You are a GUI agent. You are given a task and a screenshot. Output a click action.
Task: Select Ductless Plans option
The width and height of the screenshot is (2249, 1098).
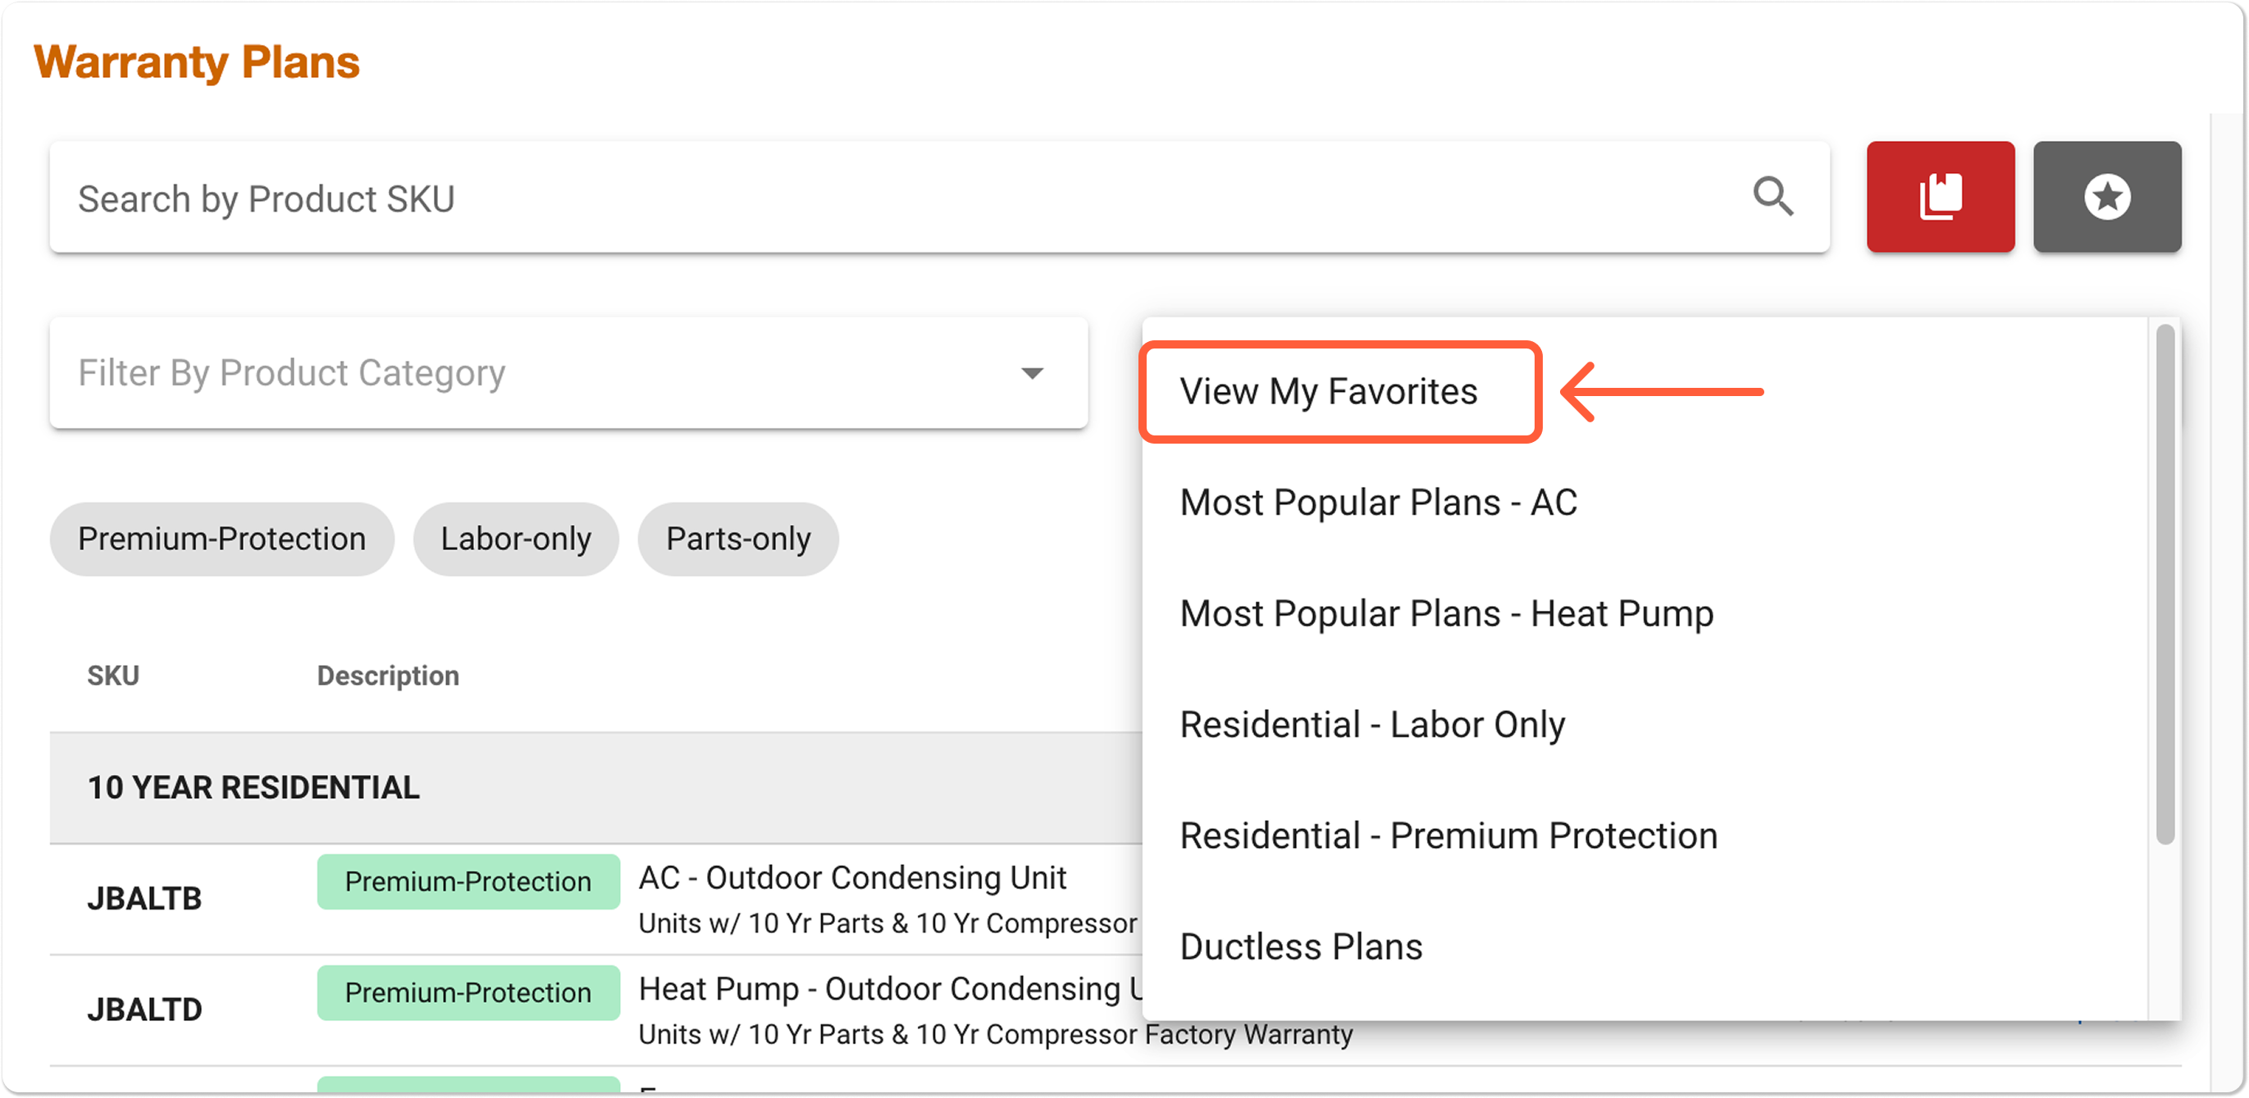pos(1301,946)
